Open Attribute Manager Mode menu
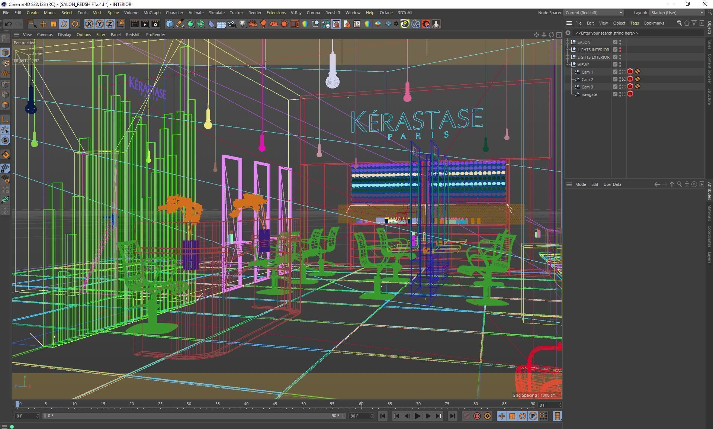Screen dimensions: 713x429 coord(580,184)
